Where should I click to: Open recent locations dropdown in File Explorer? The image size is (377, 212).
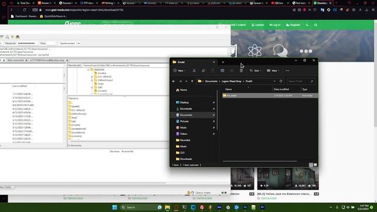point(186,81)
